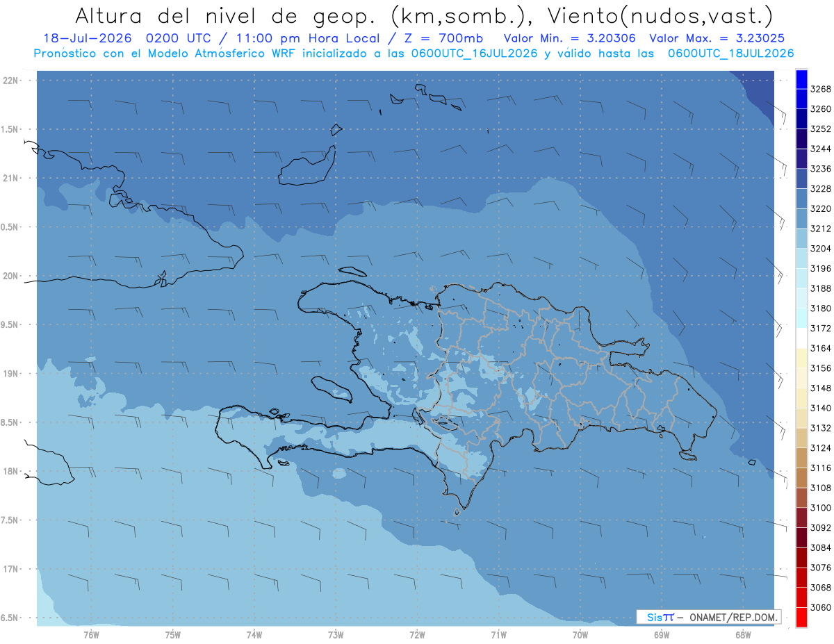Click the '21N' latitude axis label
The height and width of the screenshot is (644, 834).
tap(11, 179)
